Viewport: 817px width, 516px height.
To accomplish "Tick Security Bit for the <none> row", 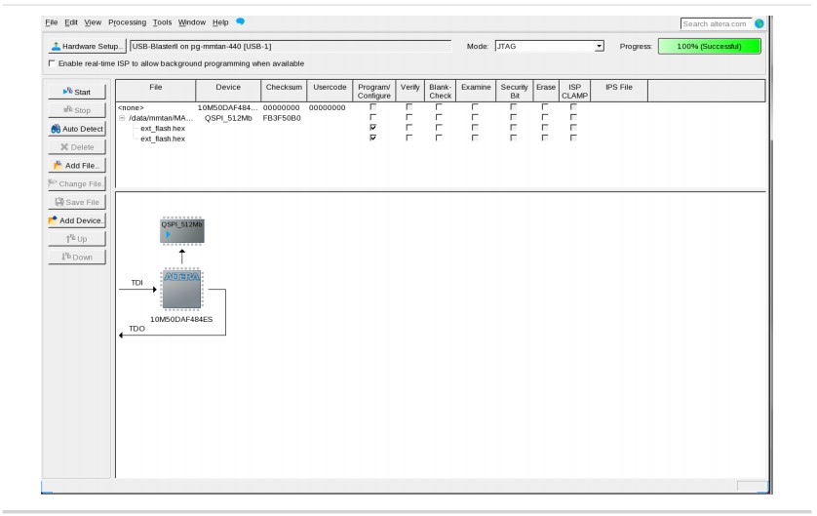I will point(513,107).
